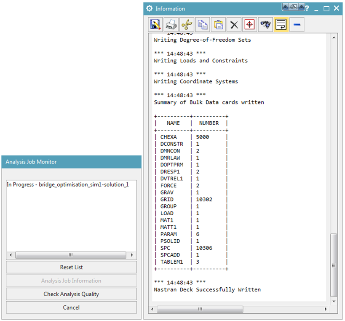This screenshot has height=321, width=345.
Task: Click the red crosshair target icon
Action: pos(250,24)
